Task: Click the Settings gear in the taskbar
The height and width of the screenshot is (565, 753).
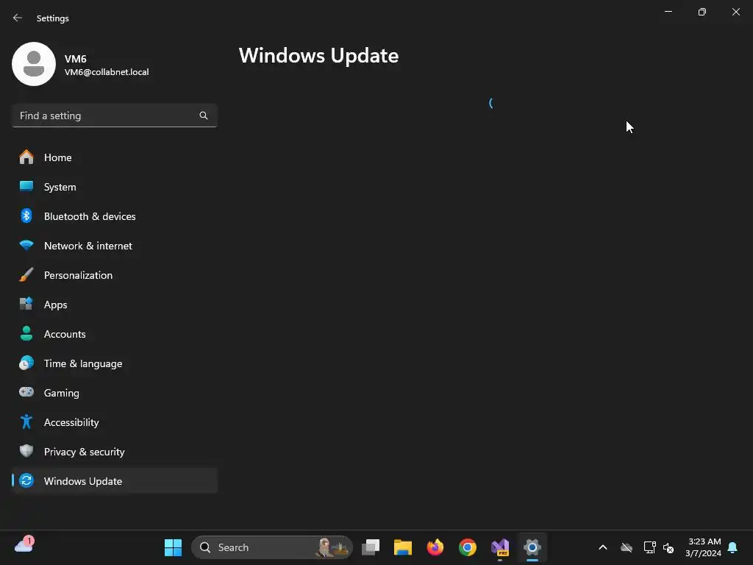Action: pyautogui.click(x=532, y=547)
